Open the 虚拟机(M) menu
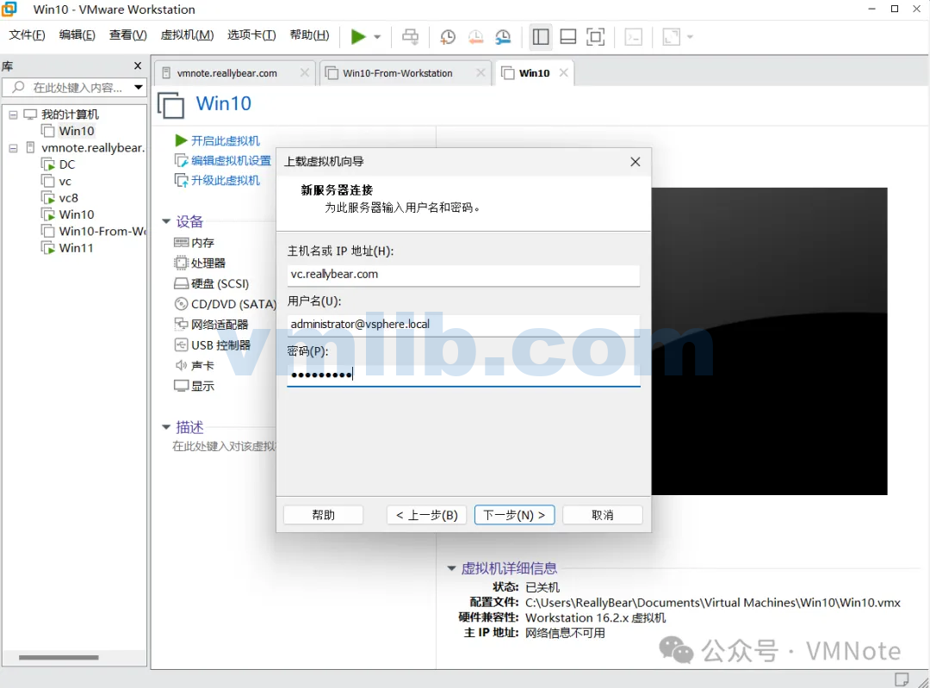The image size is (930, 688). coord(187,35)
